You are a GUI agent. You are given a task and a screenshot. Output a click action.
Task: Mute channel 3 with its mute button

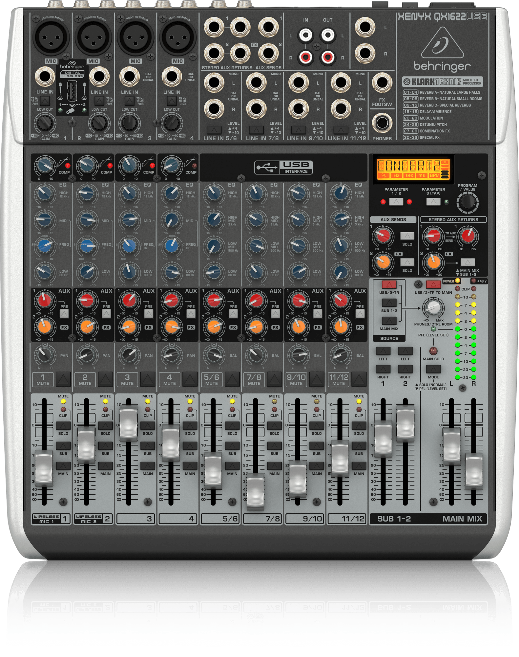click(148, 379)
